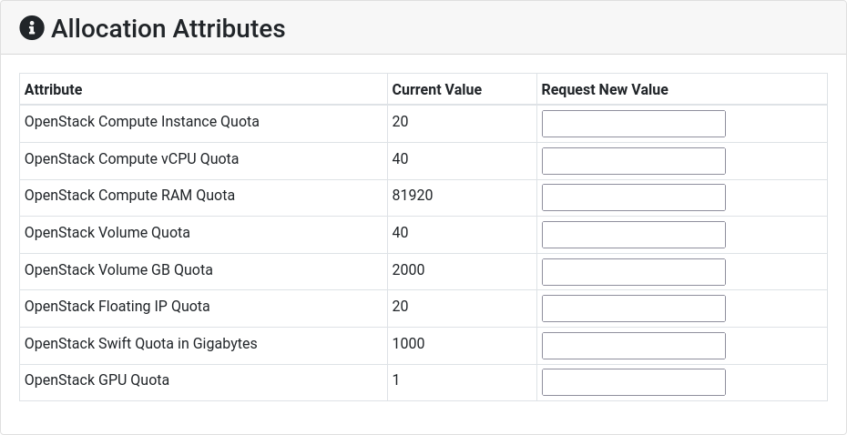Select the OpenStack Compute vCPU Quota label
Screen dimensions: 847x435
(x=131, y=158)
